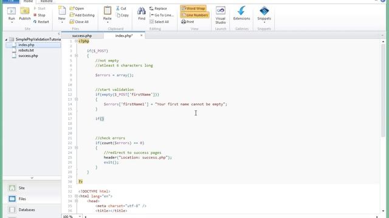
Task: Click the vertical scrollbar up arrow
Action: click(384, 42)
